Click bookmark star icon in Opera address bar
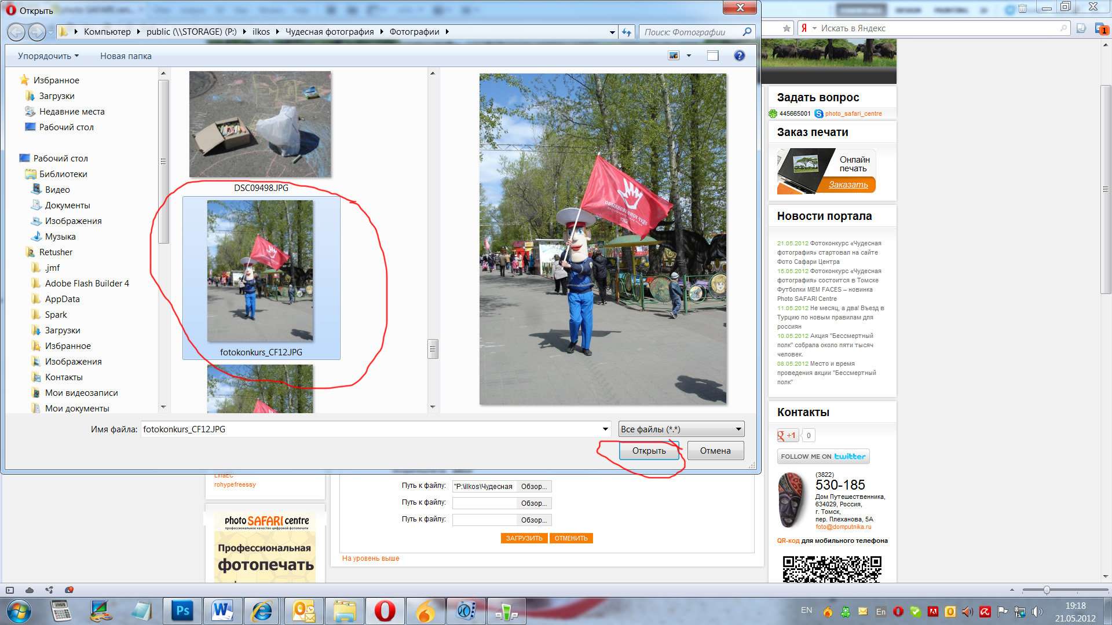The height and width of the screenshot is (625, 1112). (x=787, y=28)
